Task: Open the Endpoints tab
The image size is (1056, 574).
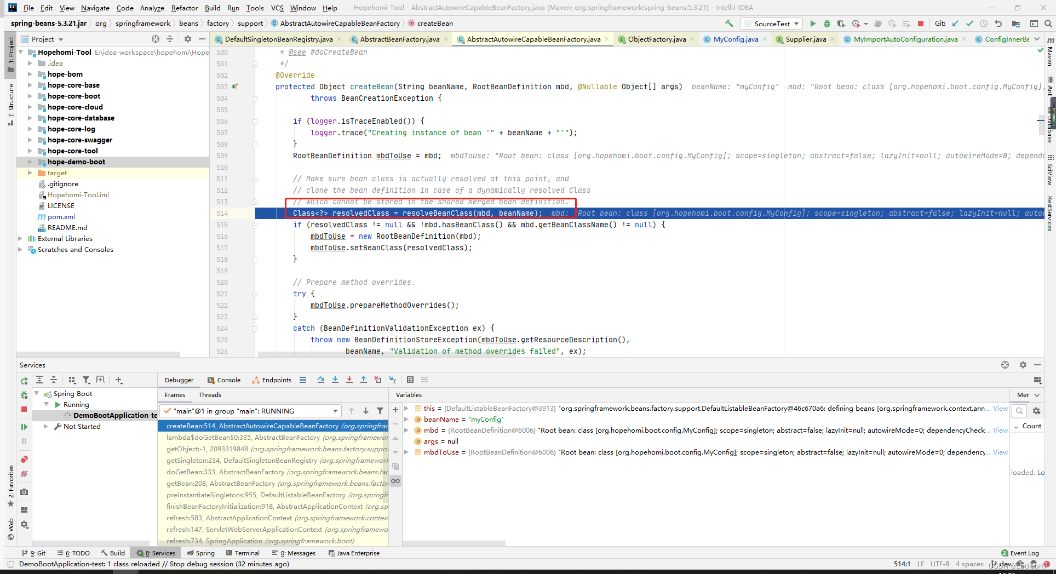Action: click(272, 380)
